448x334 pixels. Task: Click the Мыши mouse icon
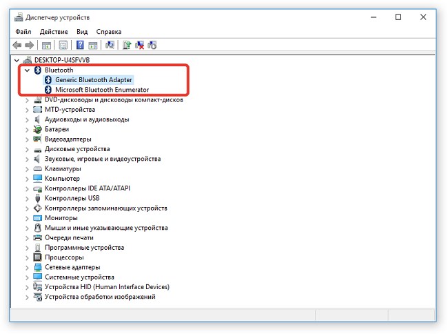37,228
